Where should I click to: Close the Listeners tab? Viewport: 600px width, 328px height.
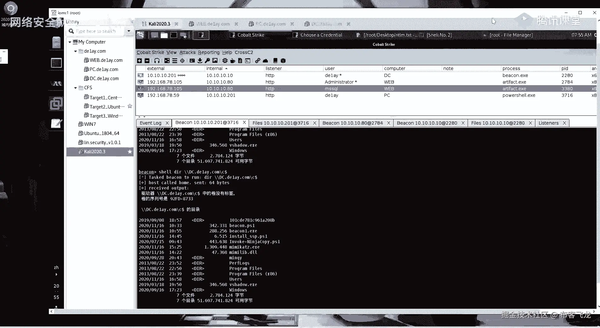point(564,123)
